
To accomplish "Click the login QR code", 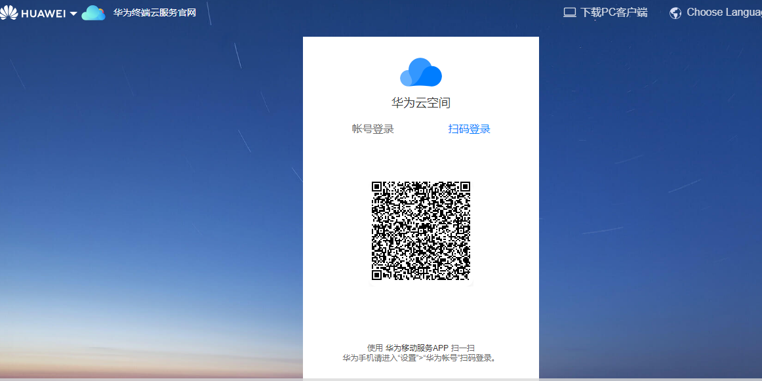I will 421,231.
